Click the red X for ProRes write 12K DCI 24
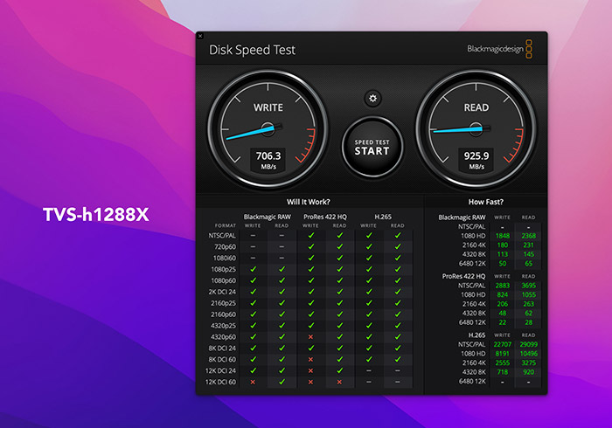Image resolution: width=612 pixels, height=428 pixels. pyautogui.click(x=310, y=370)
